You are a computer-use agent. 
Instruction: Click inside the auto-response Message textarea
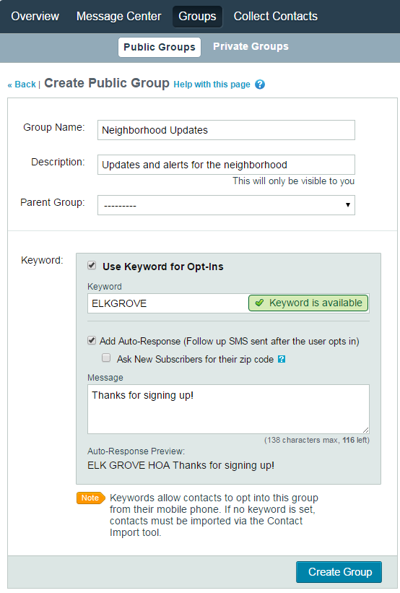228,410
